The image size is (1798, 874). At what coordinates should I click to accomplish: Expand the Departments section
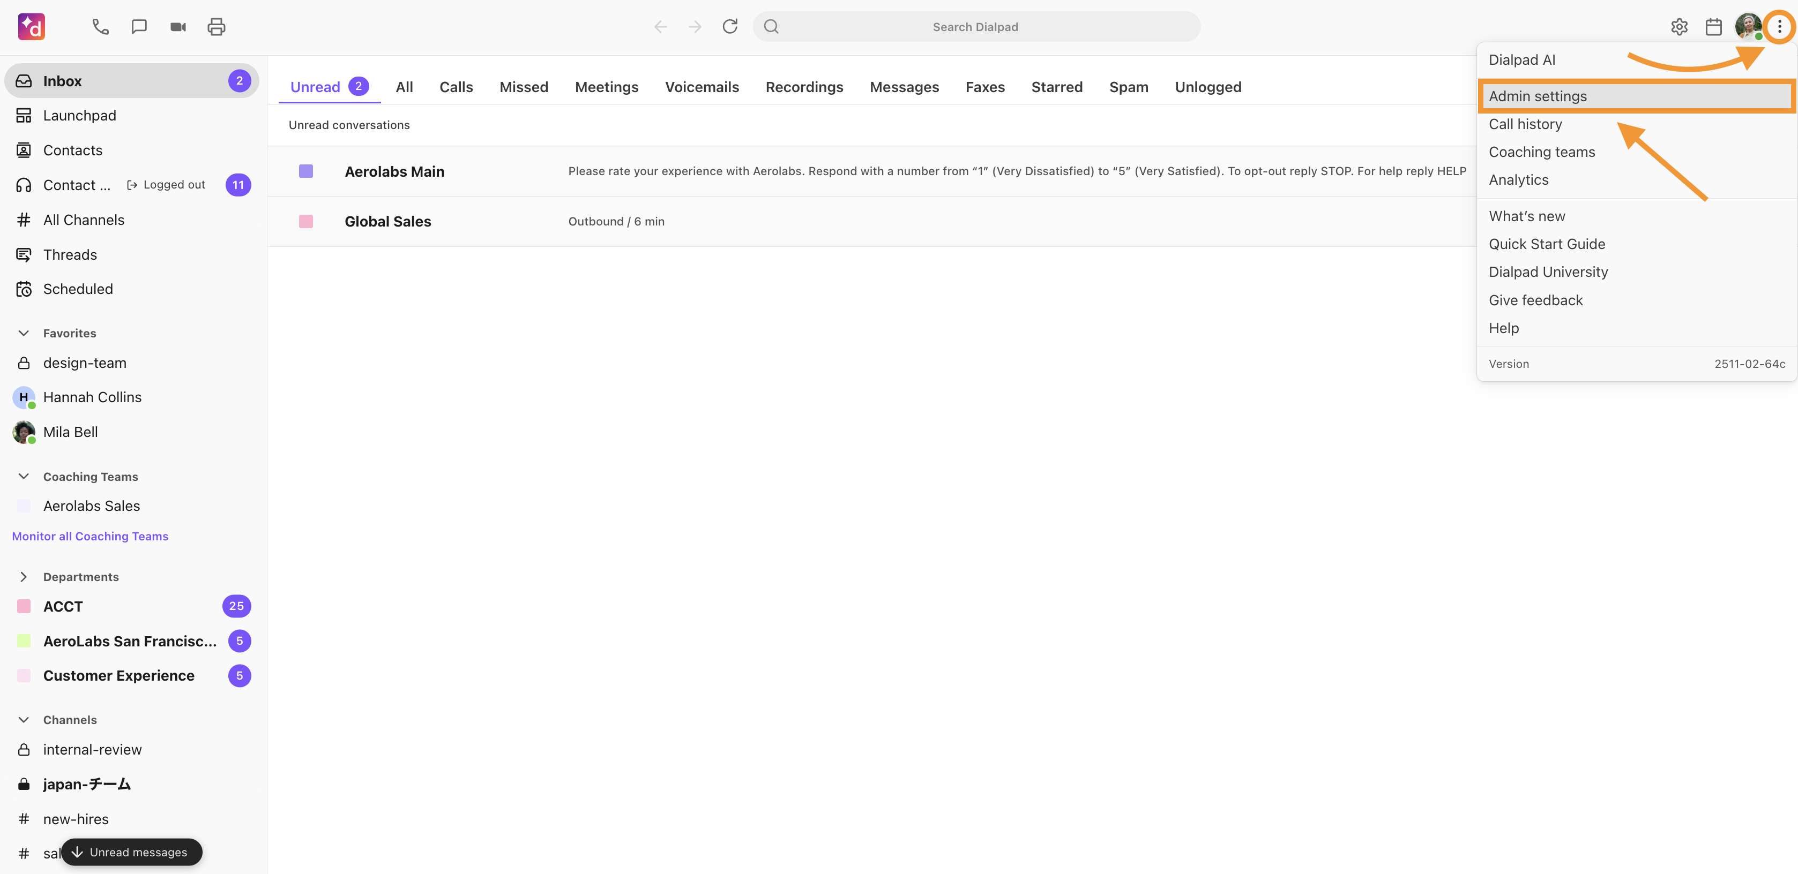[x=24, y=577]
